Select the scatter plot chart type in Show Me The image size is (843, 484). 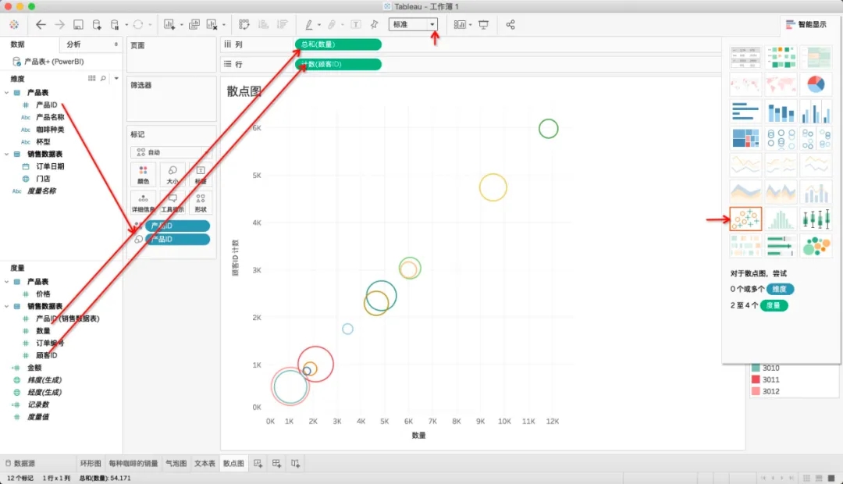click(745, 219)
